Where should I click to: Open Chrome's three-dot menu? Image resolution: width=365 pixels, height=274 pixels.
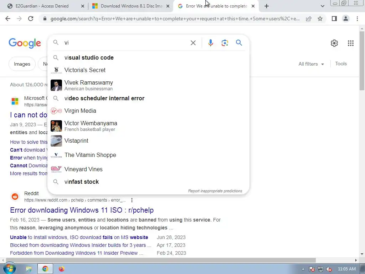(x=357, y=19)
